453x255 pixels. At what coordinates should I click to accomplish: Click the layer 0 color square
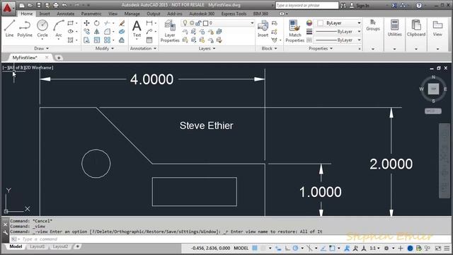(206, 23)
